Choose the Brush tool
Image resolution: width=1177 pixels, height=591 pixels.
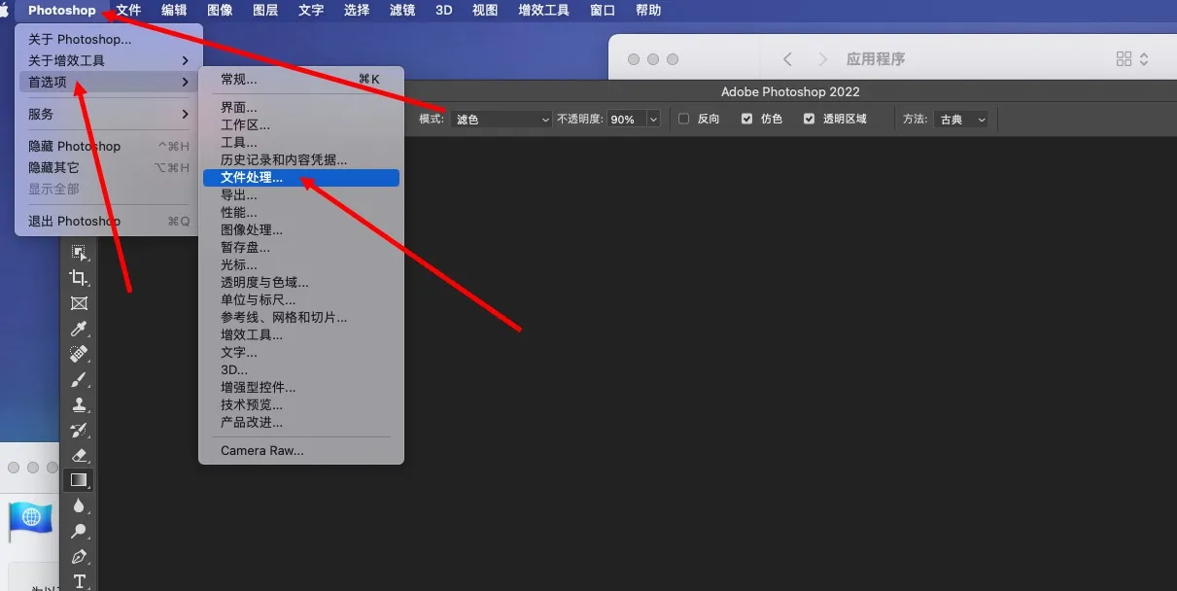tap(79, 380)
